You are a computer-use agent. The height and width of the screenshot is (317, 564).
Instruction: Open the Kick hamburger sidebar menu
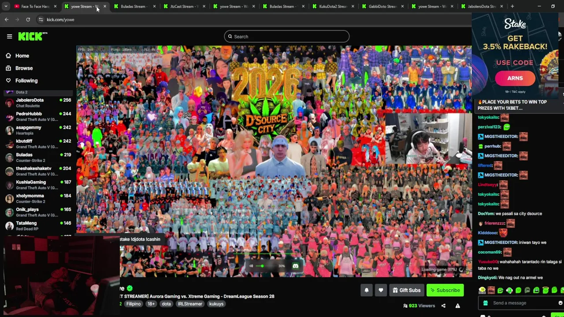[x=9, y=37]
